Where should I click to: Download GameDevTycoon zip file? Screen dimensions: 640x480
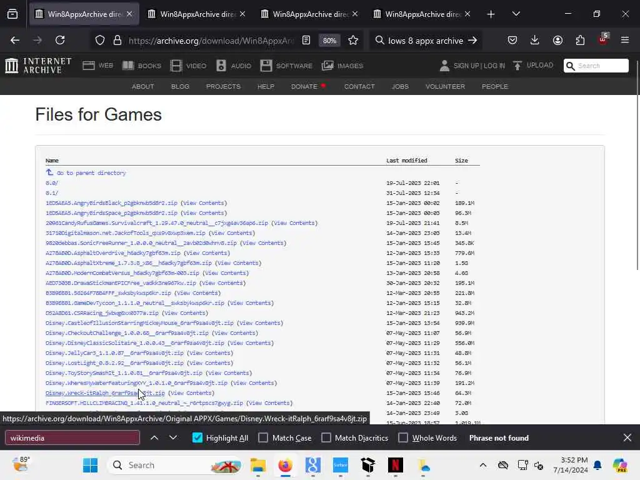[135, 303]
